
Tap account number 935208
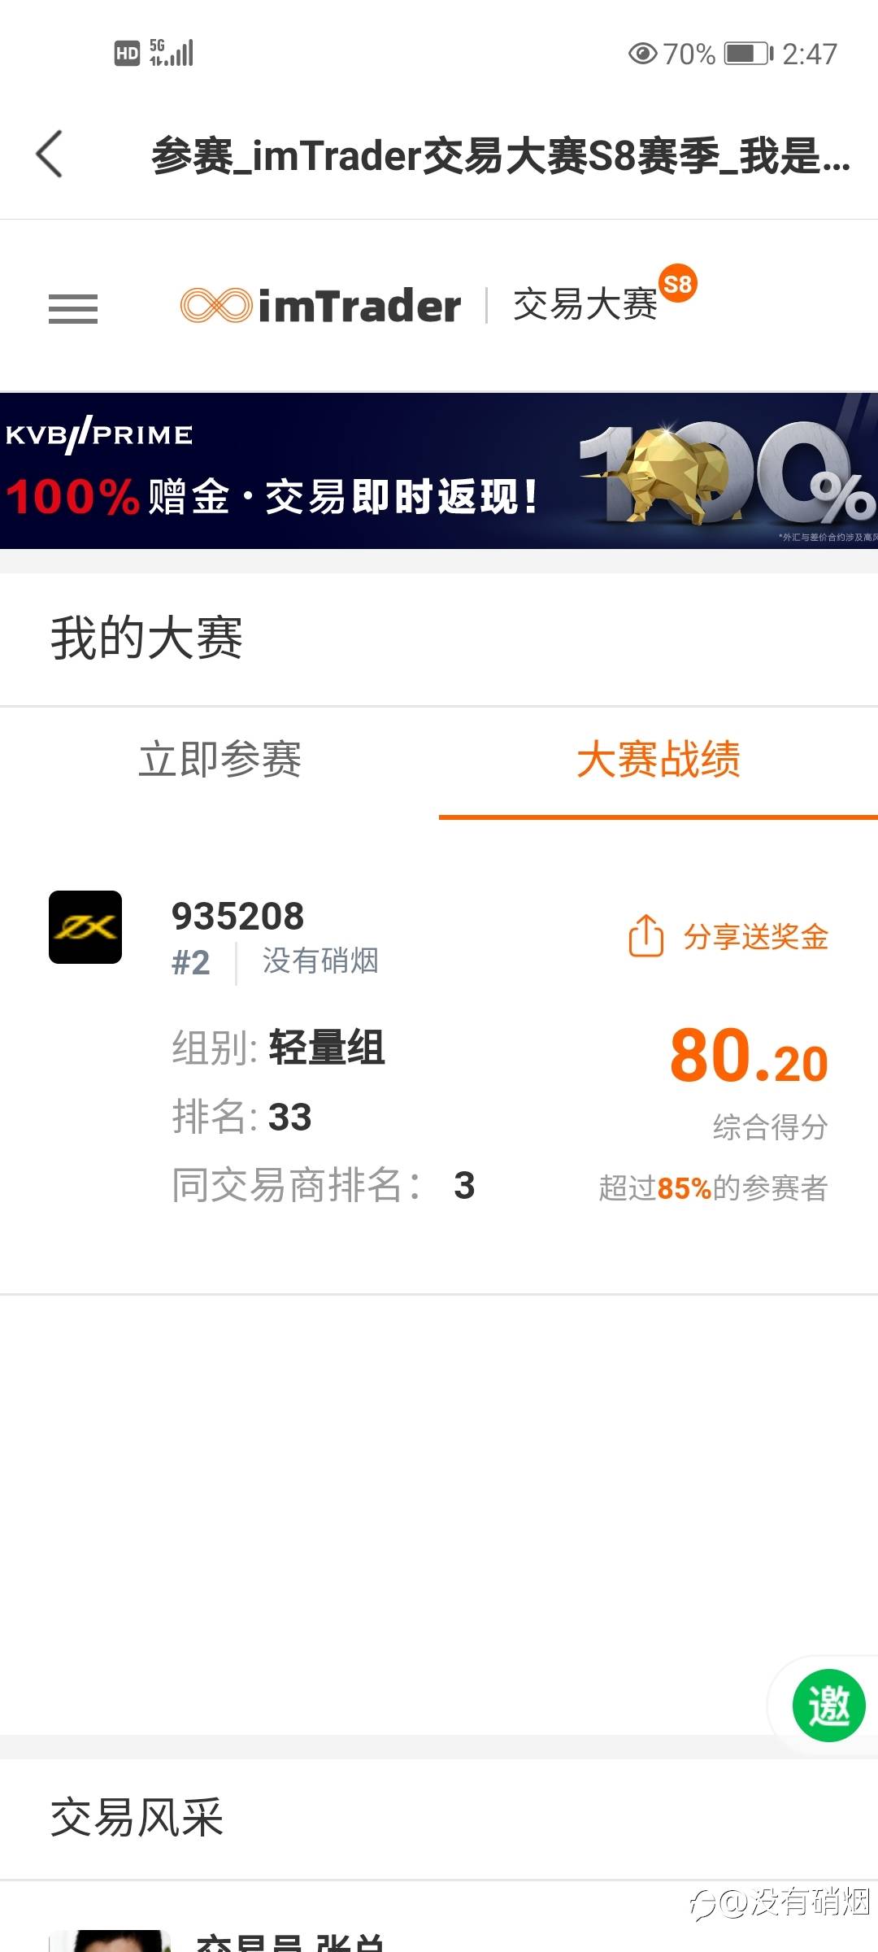point(237,917)
